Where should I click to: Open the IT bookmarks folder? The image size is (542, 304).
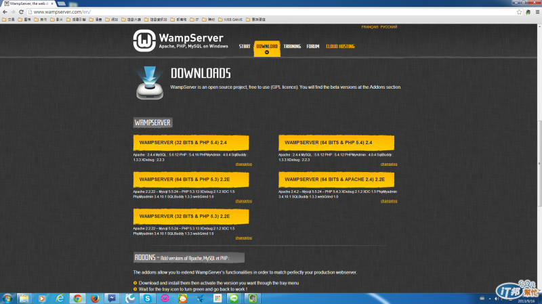coord(194,20)
